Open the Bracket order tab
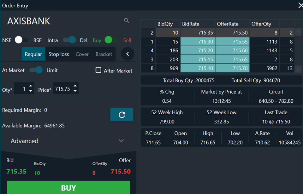Image resolution: width=303 pixels, height=194 pixels. point(104,54)
